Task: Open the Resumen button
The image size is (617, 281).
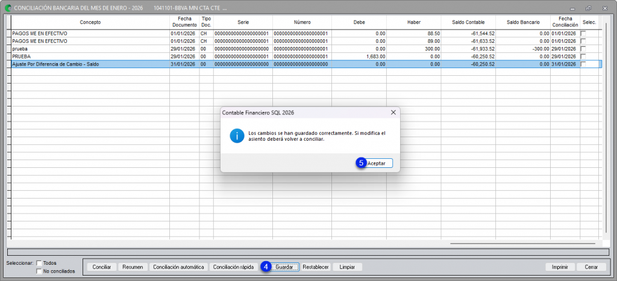Action: [x=133, y=267]
